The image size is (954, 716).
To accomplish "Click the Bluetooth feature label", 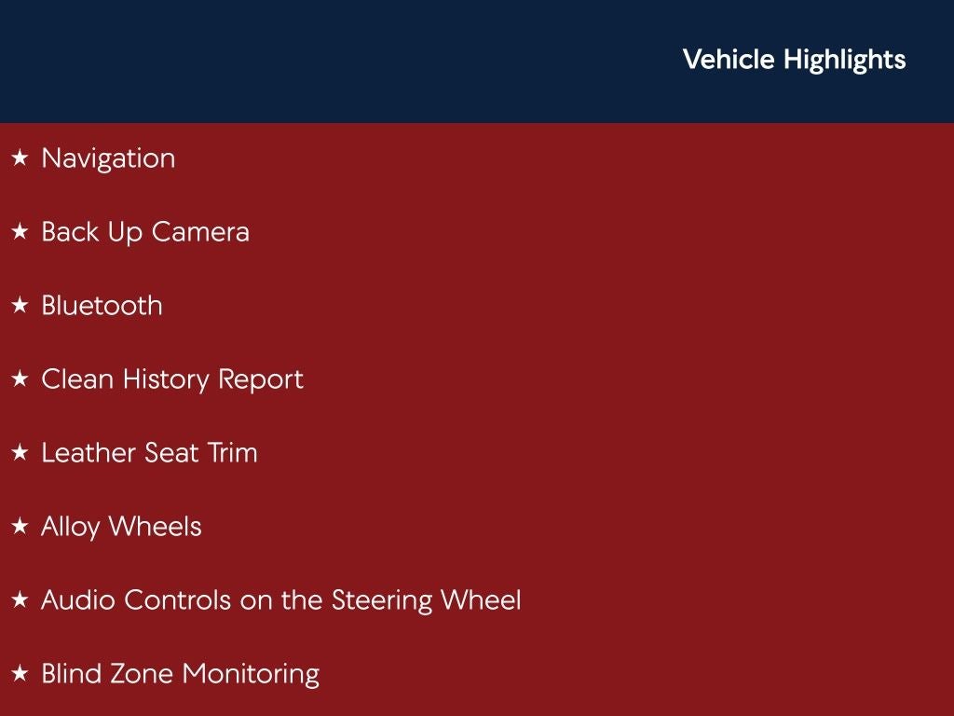I will click(x=102, y=306).
